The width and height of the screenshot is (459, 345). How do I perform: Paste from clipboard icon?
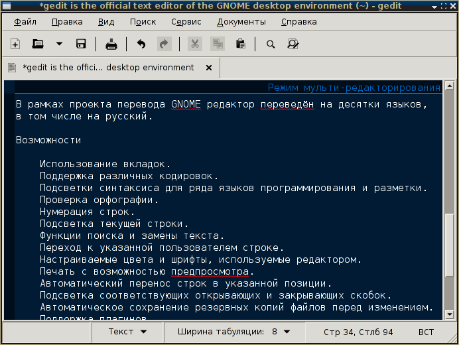point(240,44)
